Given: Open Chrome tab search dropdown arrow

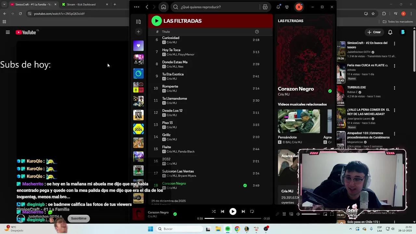Looking at the screenshot, I should [4, 5].
